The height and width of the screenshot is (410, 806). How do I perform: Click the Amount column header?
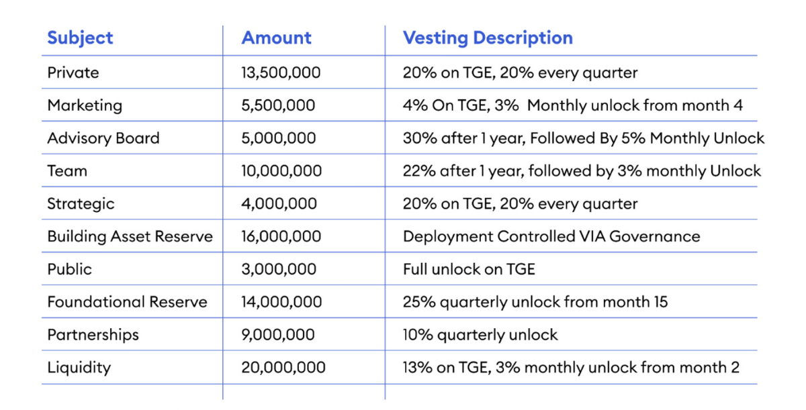tap(276, 38)
